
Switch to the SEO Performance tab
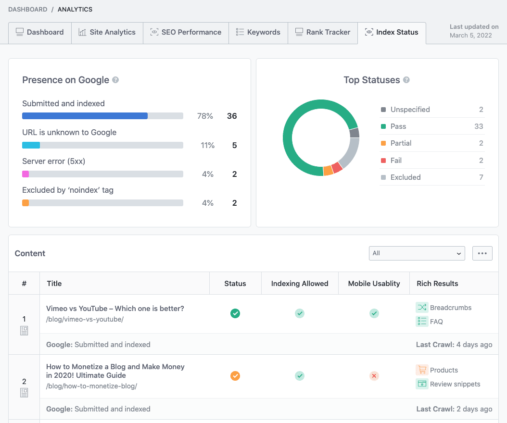pos(186,32)
